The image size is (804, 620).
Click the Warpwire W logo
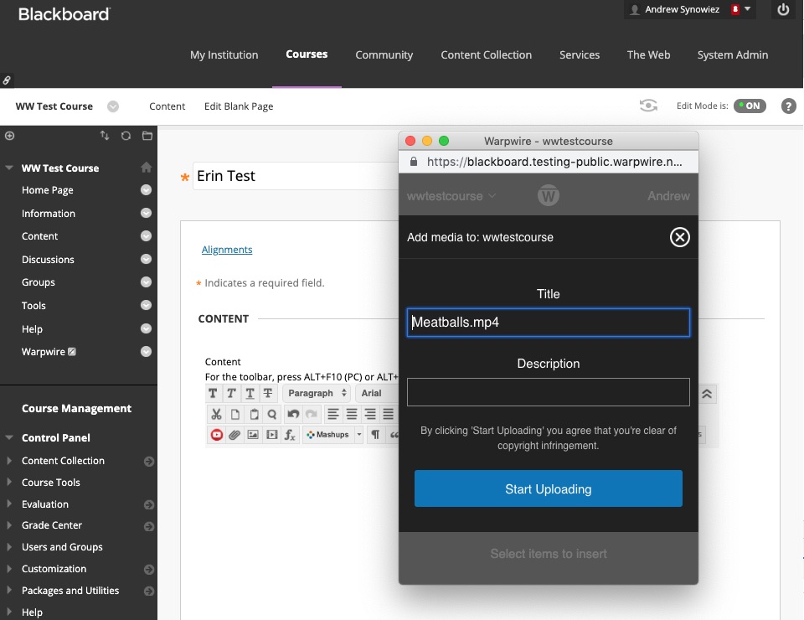pyautogui.click(x=548, y=195)
